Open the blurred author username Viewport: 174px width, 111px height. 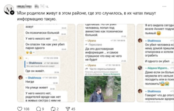pyautogui.click(x=24, y=6)
